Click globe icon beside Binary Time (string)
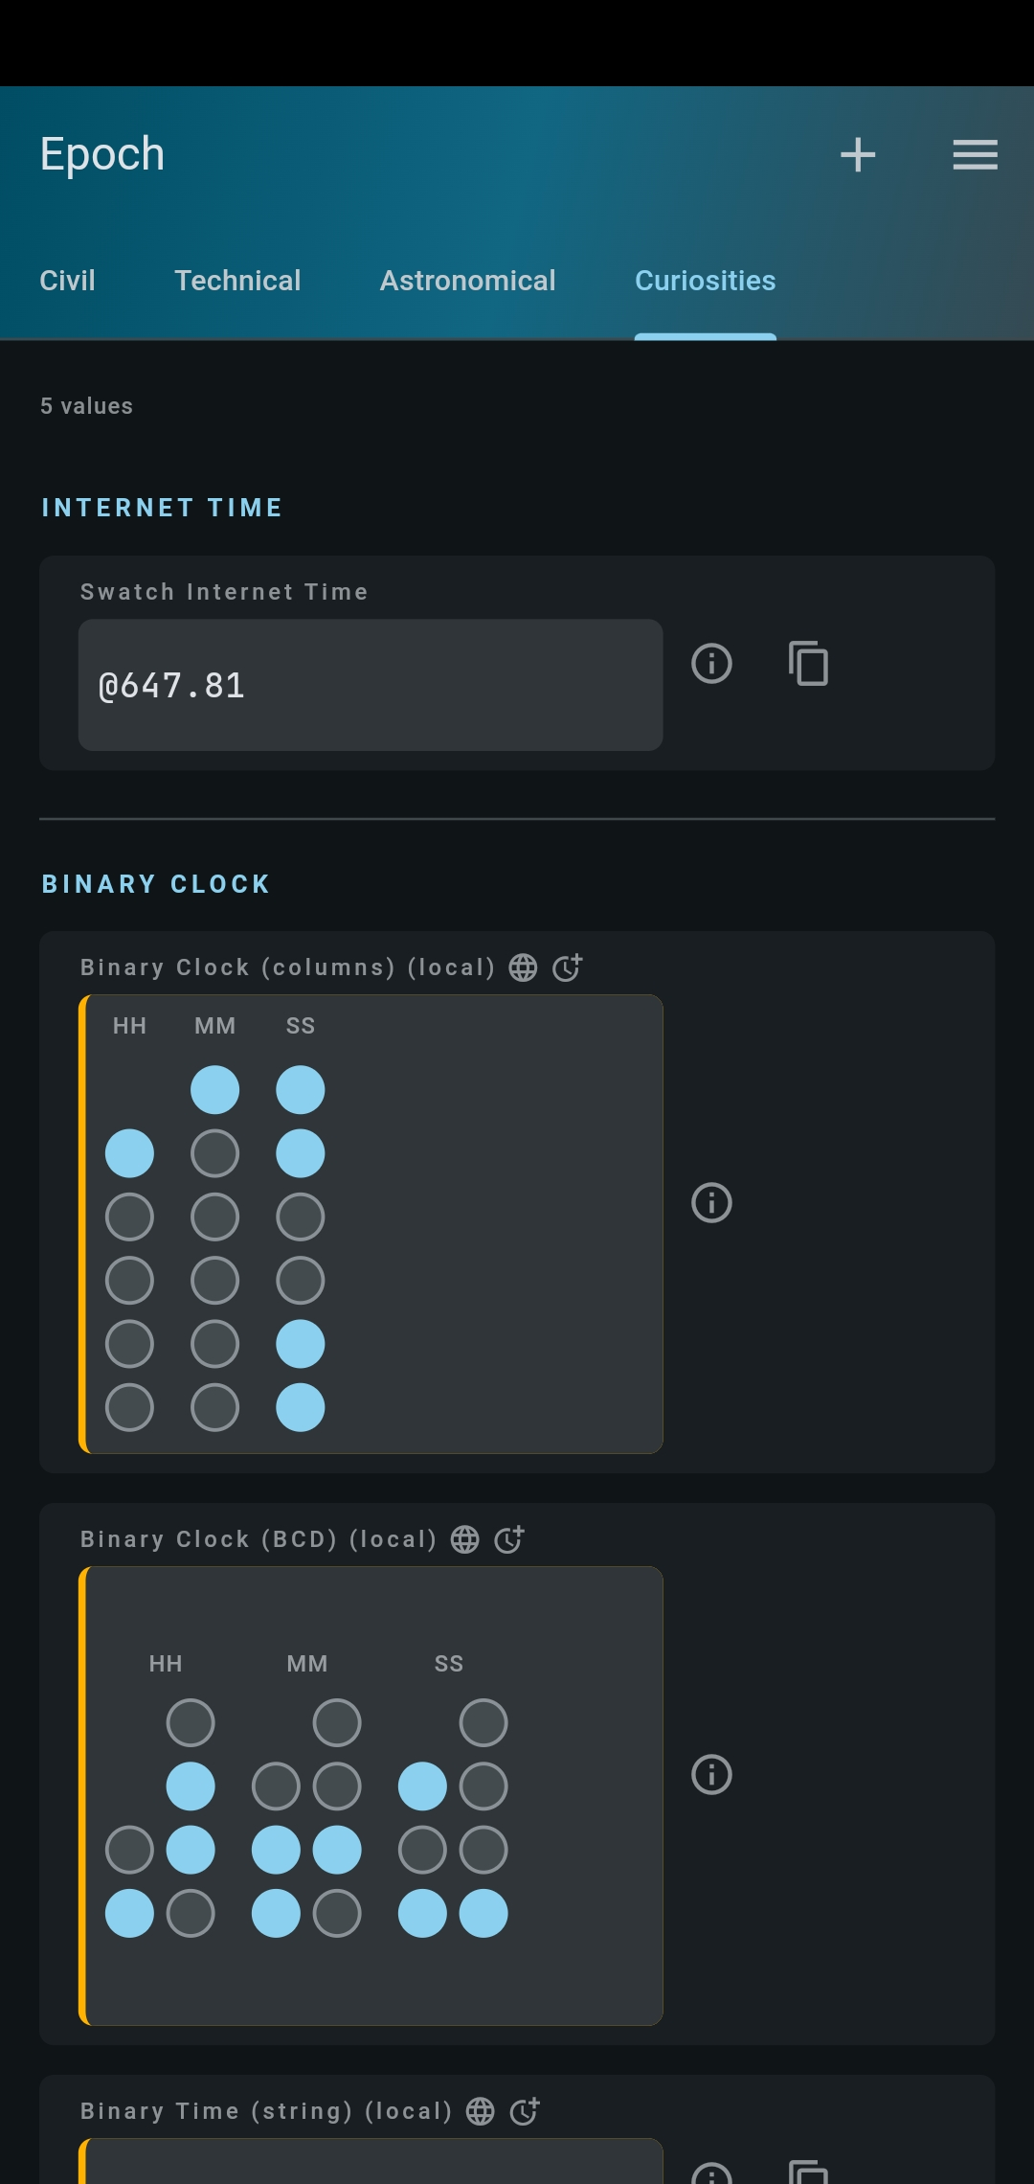Screen dimensions: 1034x2184 pyautogui.click(x=481, y=2111)
